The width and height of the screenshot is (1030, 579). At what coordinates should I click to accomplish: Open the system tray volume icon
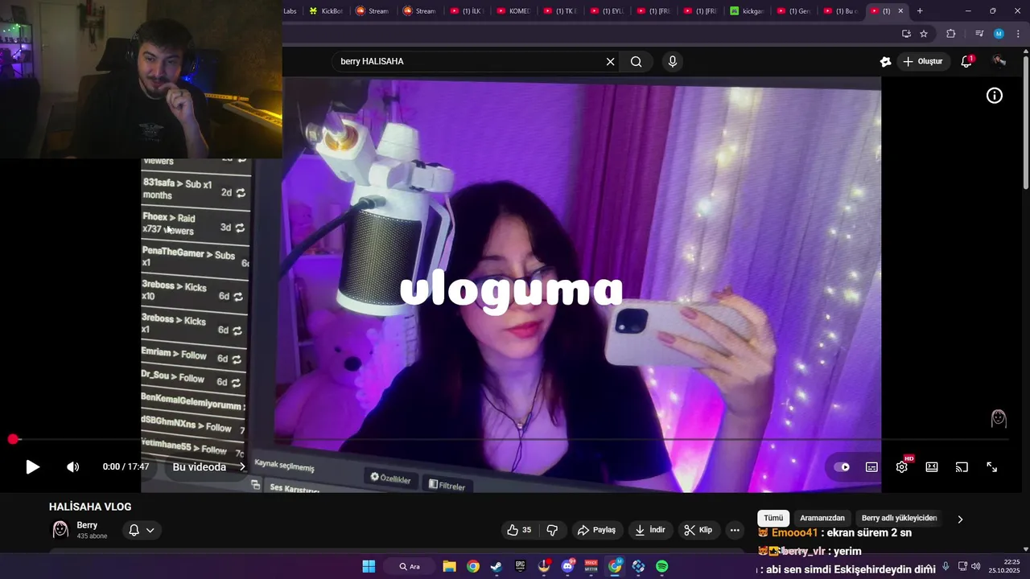click(975, 566)
